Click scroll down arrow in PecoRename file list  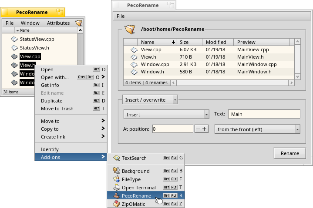tap(297, 76)
